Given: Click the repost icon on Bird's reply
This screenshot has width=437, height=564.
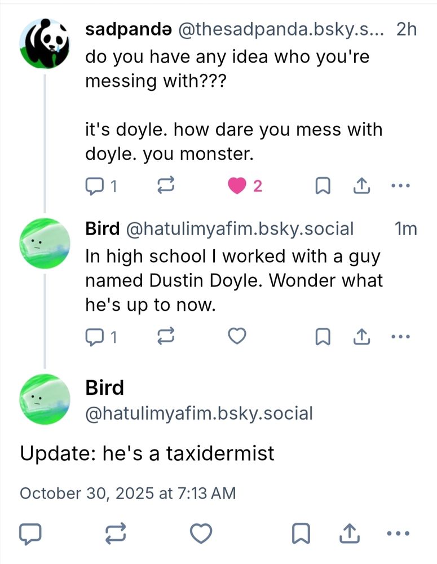Looking at the screenshot, I should pos(165,336).
